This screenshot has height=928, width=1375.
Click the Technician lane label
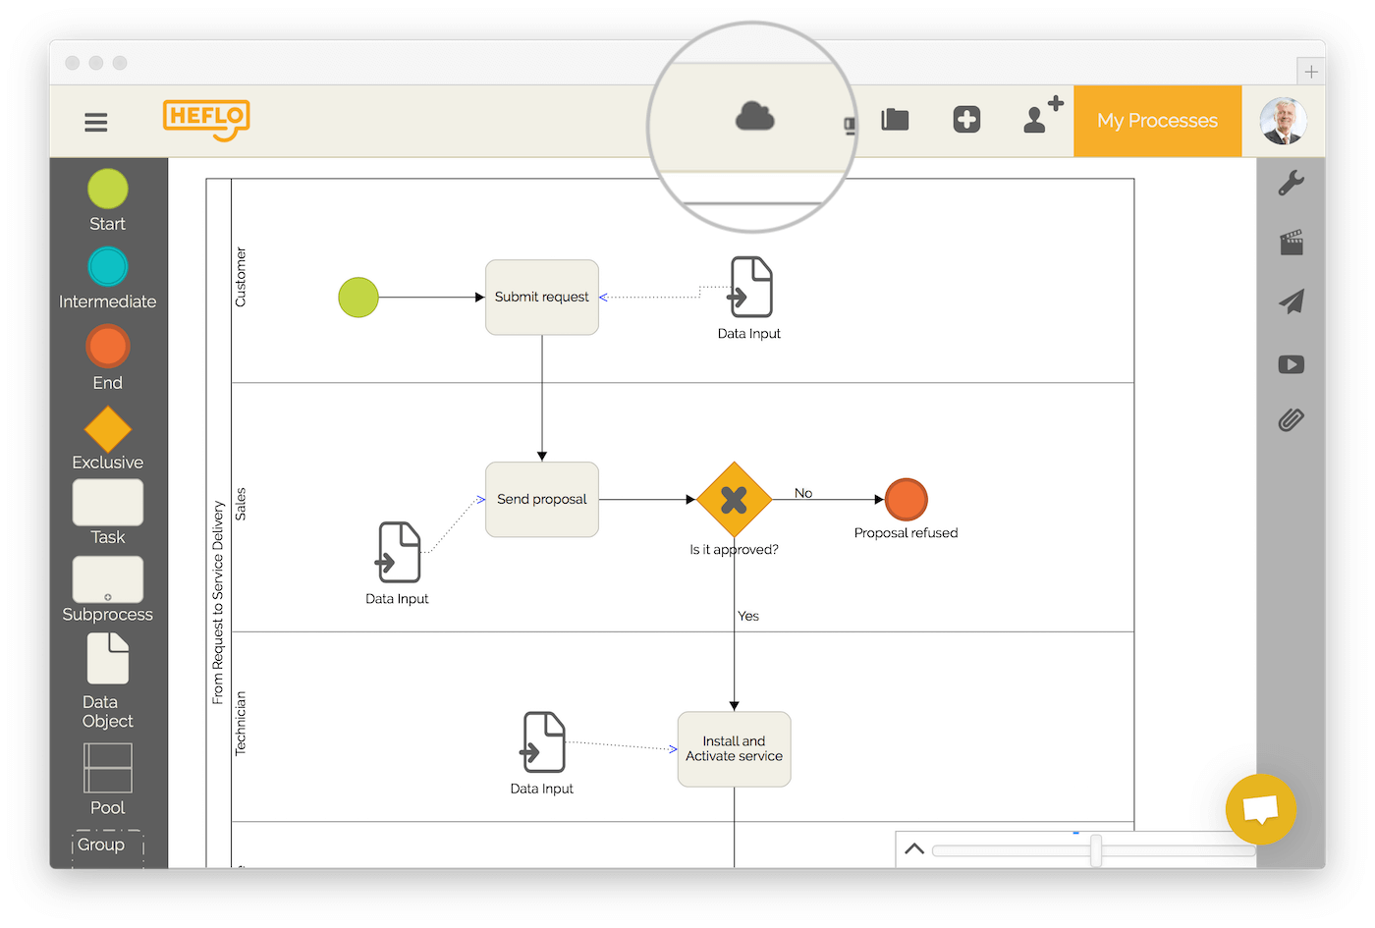tap(241, 724)
